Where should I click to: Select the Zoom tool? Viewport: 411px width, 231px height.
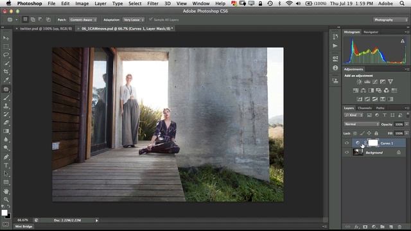pos(6,200)
